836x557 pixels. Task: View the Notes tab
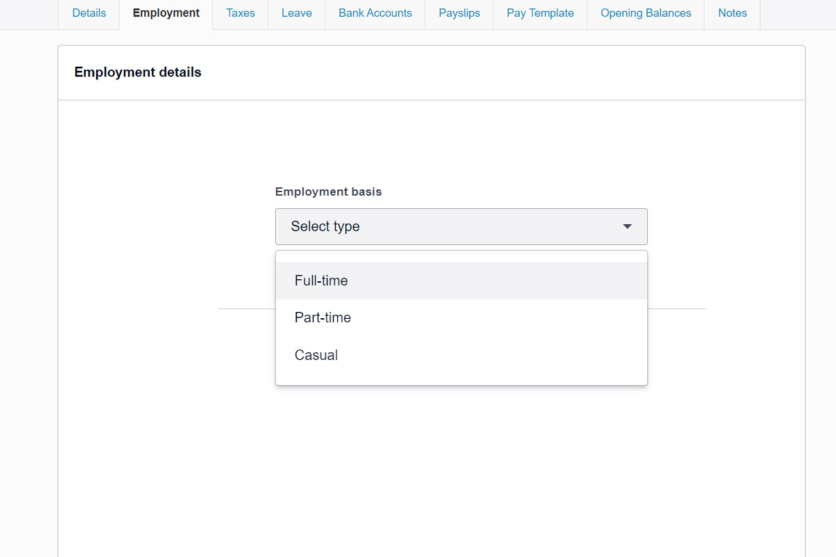point(732,13)
